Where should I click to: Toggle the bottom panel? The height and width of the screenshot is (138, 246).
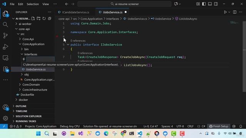[210, 4]
